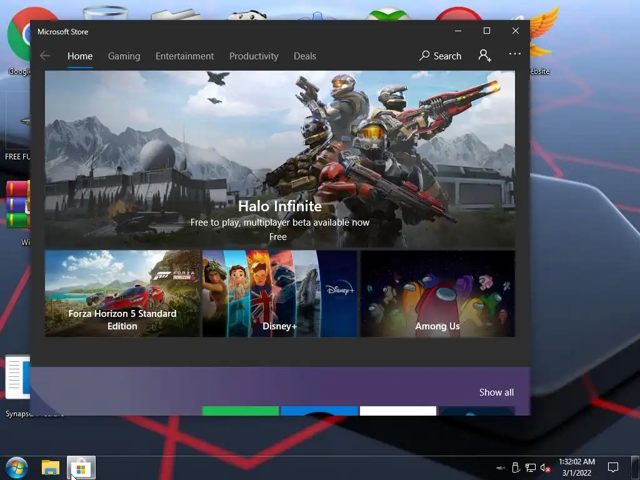
Task: Switch to the Gaming tab
Action: pos(124,56)
